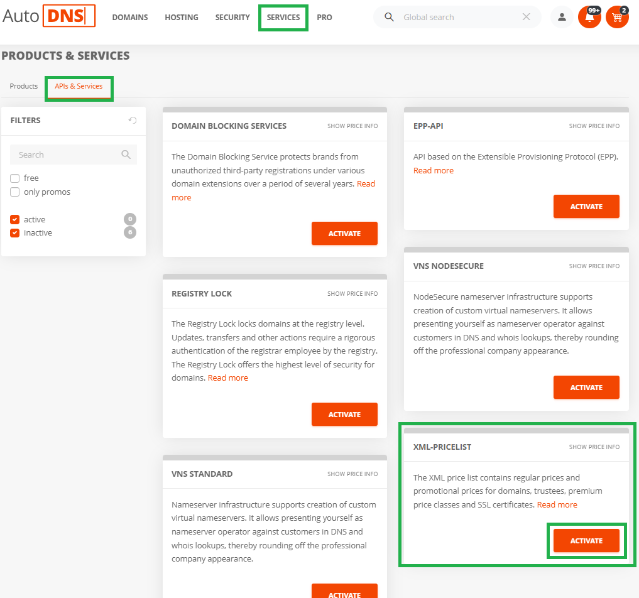The image size is (639, 598).
Task: Show price info for VNS NodeSecure
Action: [594, 266]
